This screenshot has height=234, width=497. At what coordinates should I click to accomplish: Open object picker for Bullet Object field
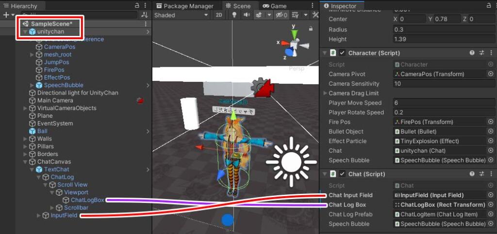pos(491,131)
